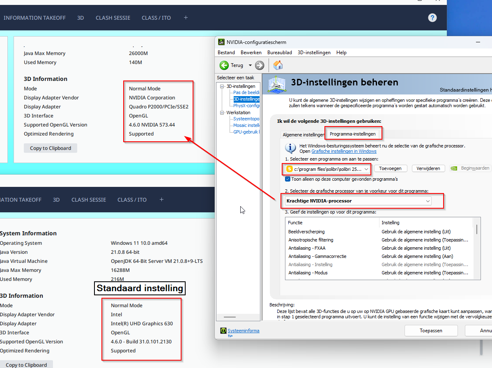Click lower Copy to Clipboard button
The image size is (492, 368).
pyautogui.click(x=26, y=365)
